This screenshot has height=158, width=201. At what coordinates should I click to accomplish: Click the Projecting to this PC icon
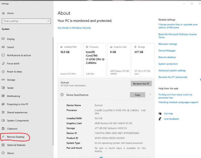point(3,104)
